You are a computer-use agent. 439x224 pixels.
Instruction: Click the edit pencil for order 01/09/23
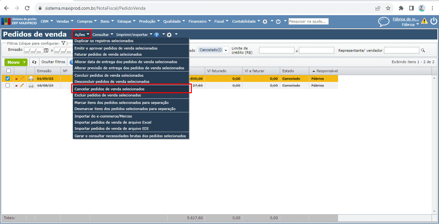tap(22, 78)
